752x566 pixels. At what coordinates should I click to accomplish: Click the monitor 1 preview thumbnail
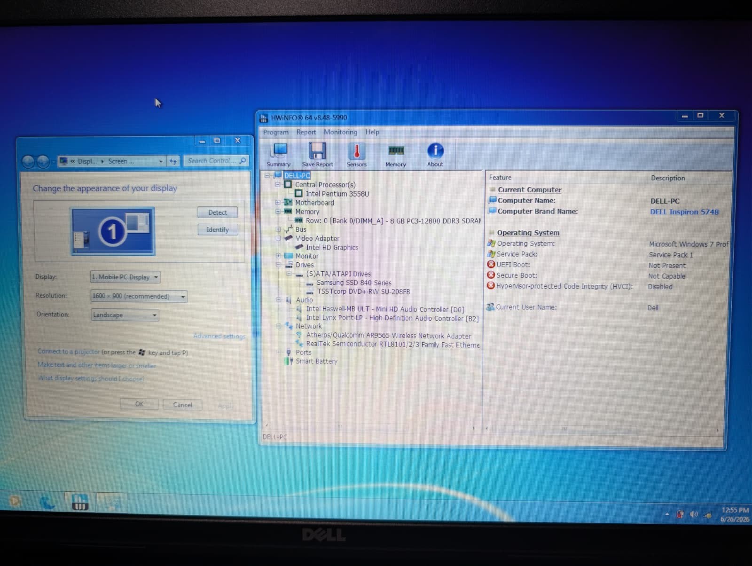(x=112, y=231)
